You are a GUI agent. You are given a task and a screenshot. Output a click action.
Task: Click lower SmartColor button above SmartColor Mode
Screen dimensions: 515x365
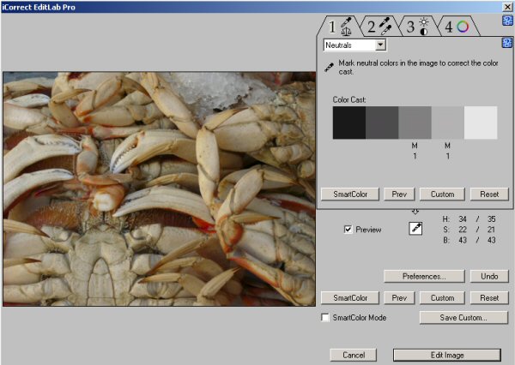tap(350, 298)
